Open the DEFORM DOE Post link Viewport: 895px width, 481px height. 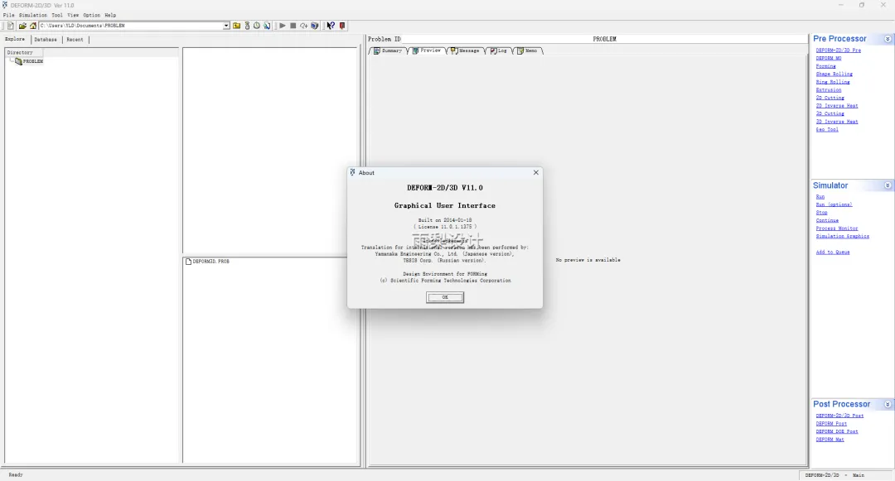click(x=837, y=432)
